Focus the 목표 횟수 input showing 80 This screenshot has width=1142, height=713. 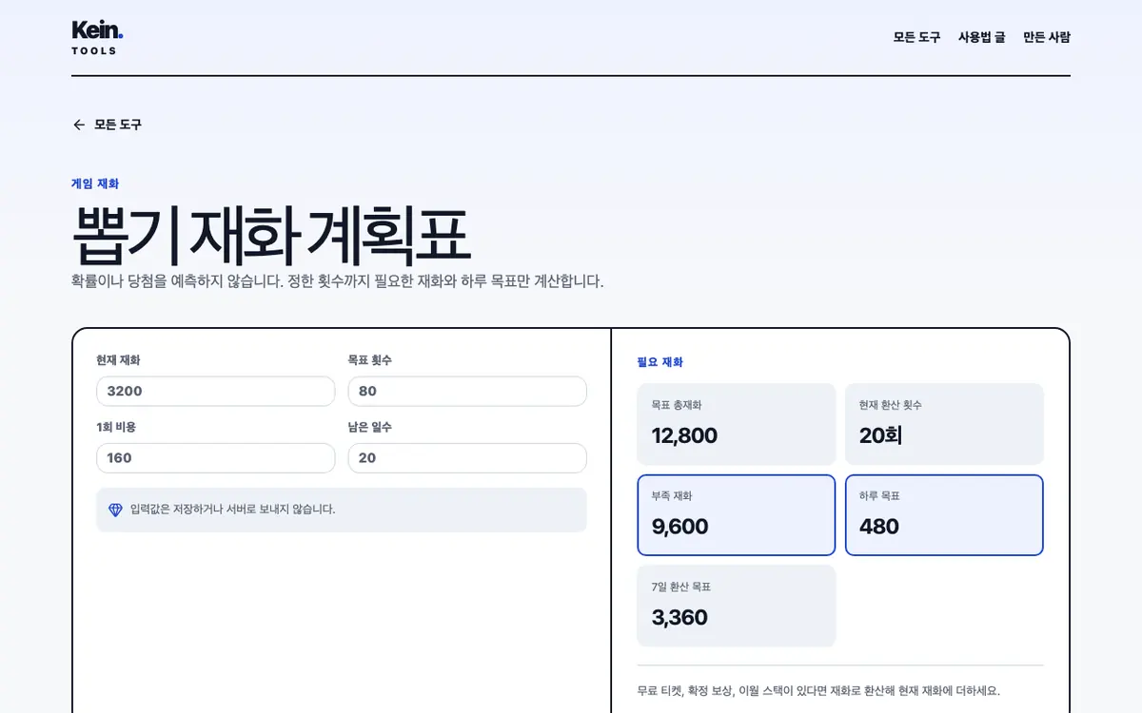pyautogui.click(x=467, y=391)
